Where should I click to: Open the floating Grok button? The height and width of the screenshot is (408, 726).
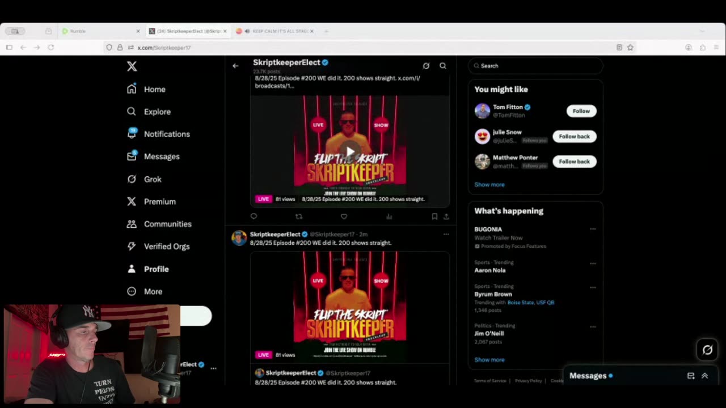(x=707, y=350)
